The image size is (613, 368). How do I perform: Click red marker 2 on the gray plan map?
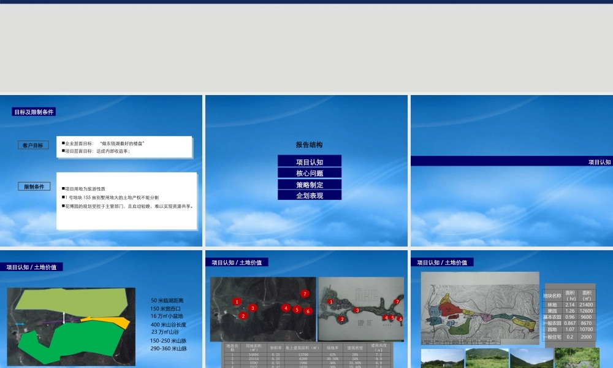[341, 319]
